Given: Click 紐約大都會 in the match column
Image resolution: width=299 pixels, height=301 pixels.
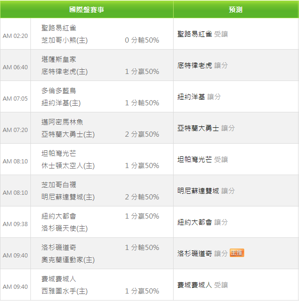Looking at the screenshot, I should pos(59,216).
